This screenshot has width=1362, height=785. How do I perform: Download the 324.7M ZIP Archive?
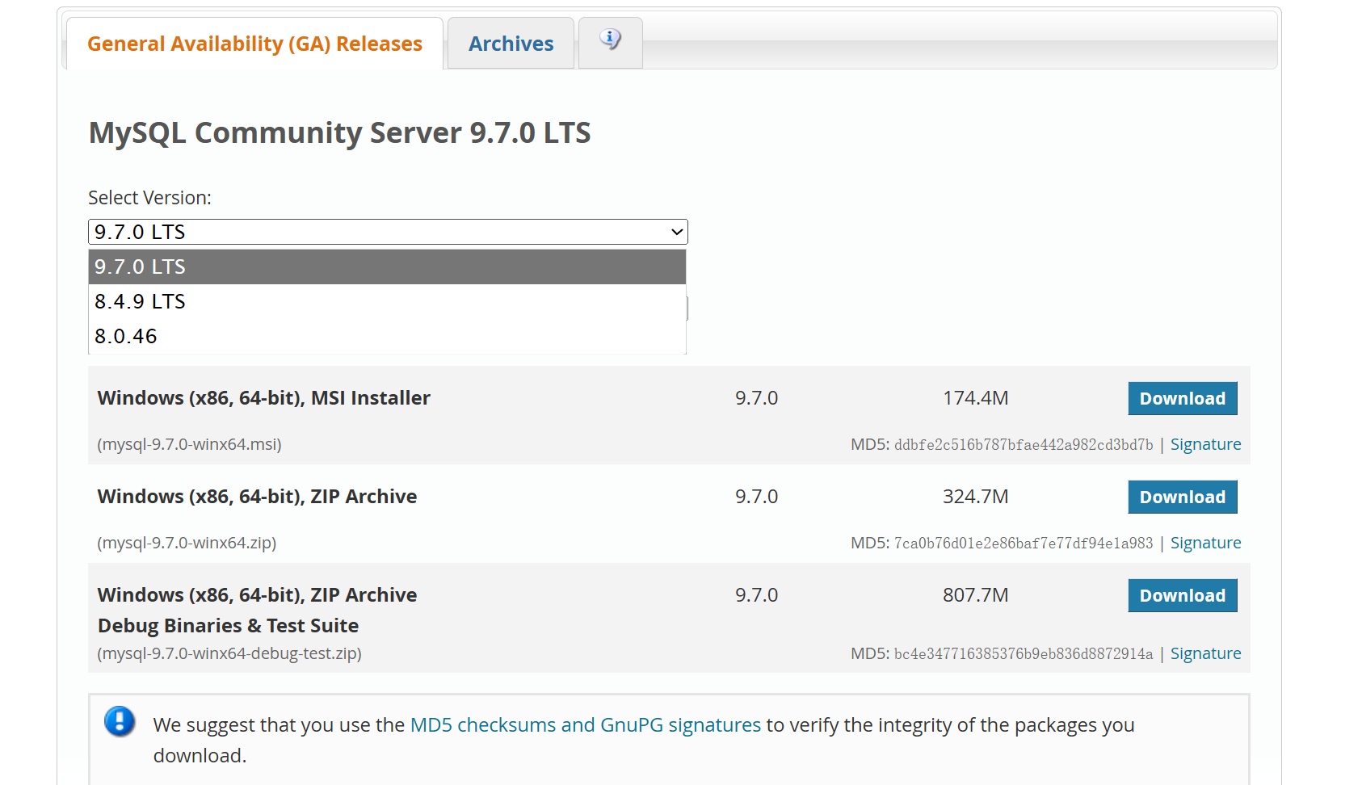tap(1183, 497)
